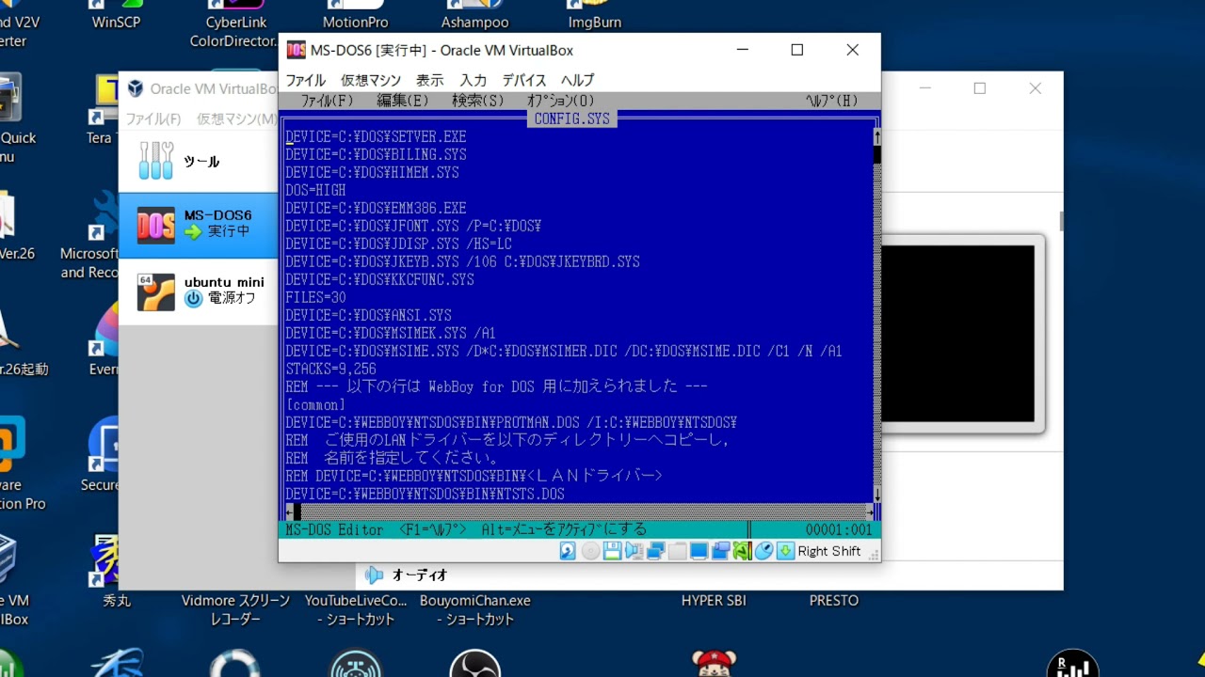Open 表示 menu of the MS-DOS6 window
1205x677 pixels.
(429, 80)
